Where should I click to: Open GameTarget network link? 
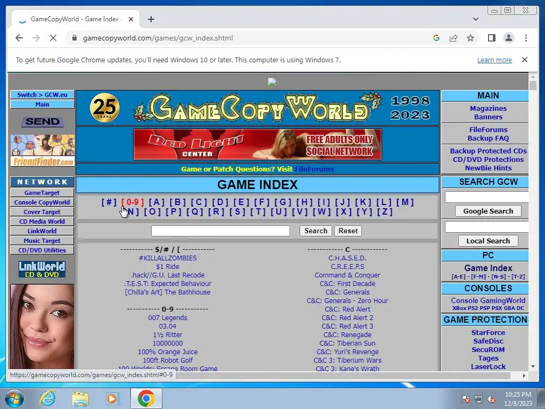pos(42,193)
